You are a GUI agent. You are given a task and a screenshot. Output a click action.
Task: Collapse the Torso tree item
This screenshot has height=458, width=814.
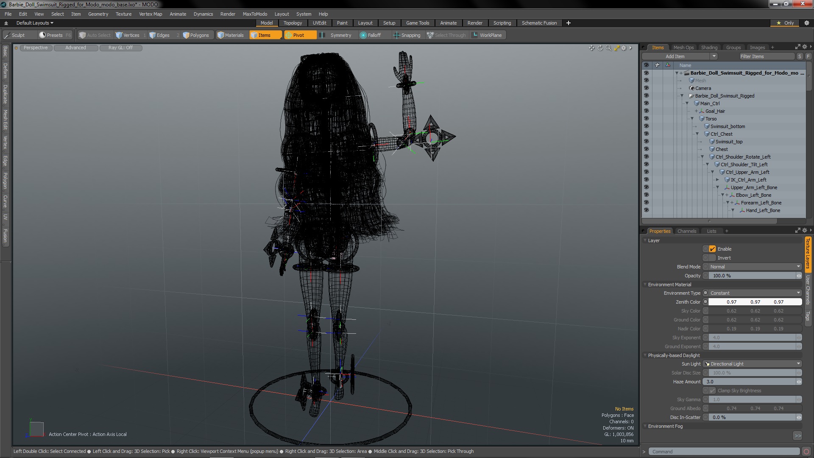692,119
